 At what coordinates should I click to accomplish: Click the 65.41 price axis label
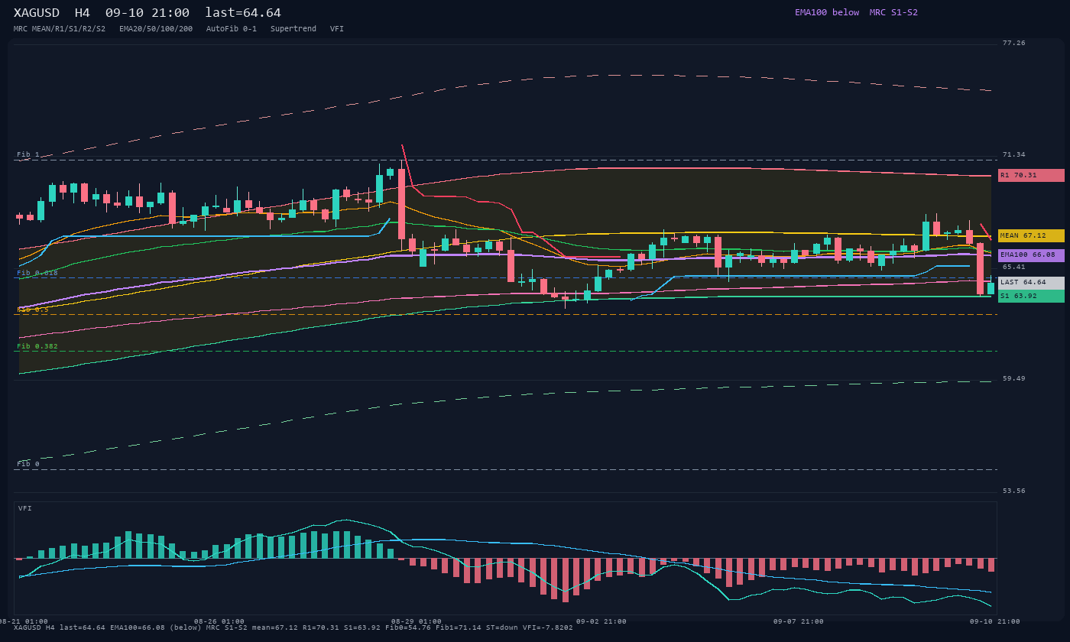click(x=1014, y=267)
